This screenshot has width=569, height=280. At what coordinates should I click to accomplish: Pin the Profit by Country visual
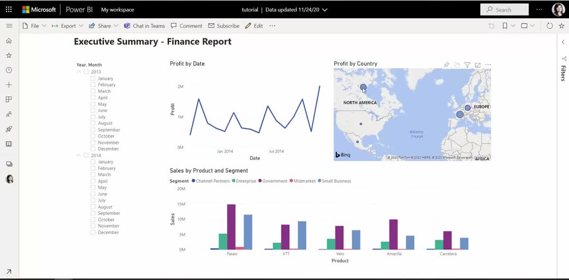447,65
